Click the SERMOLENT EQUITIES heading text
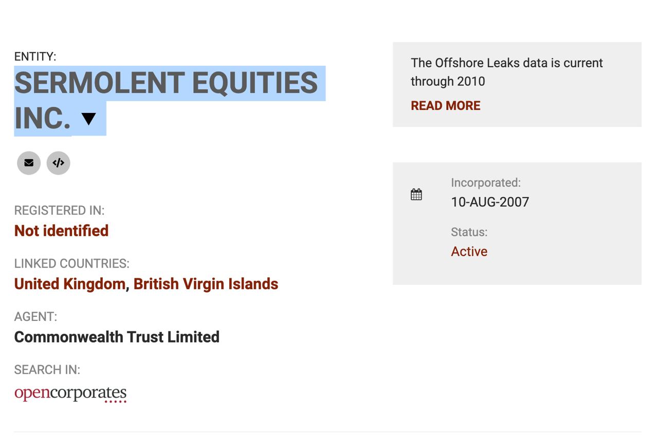The image size is (658, 439). coord(166,83)
